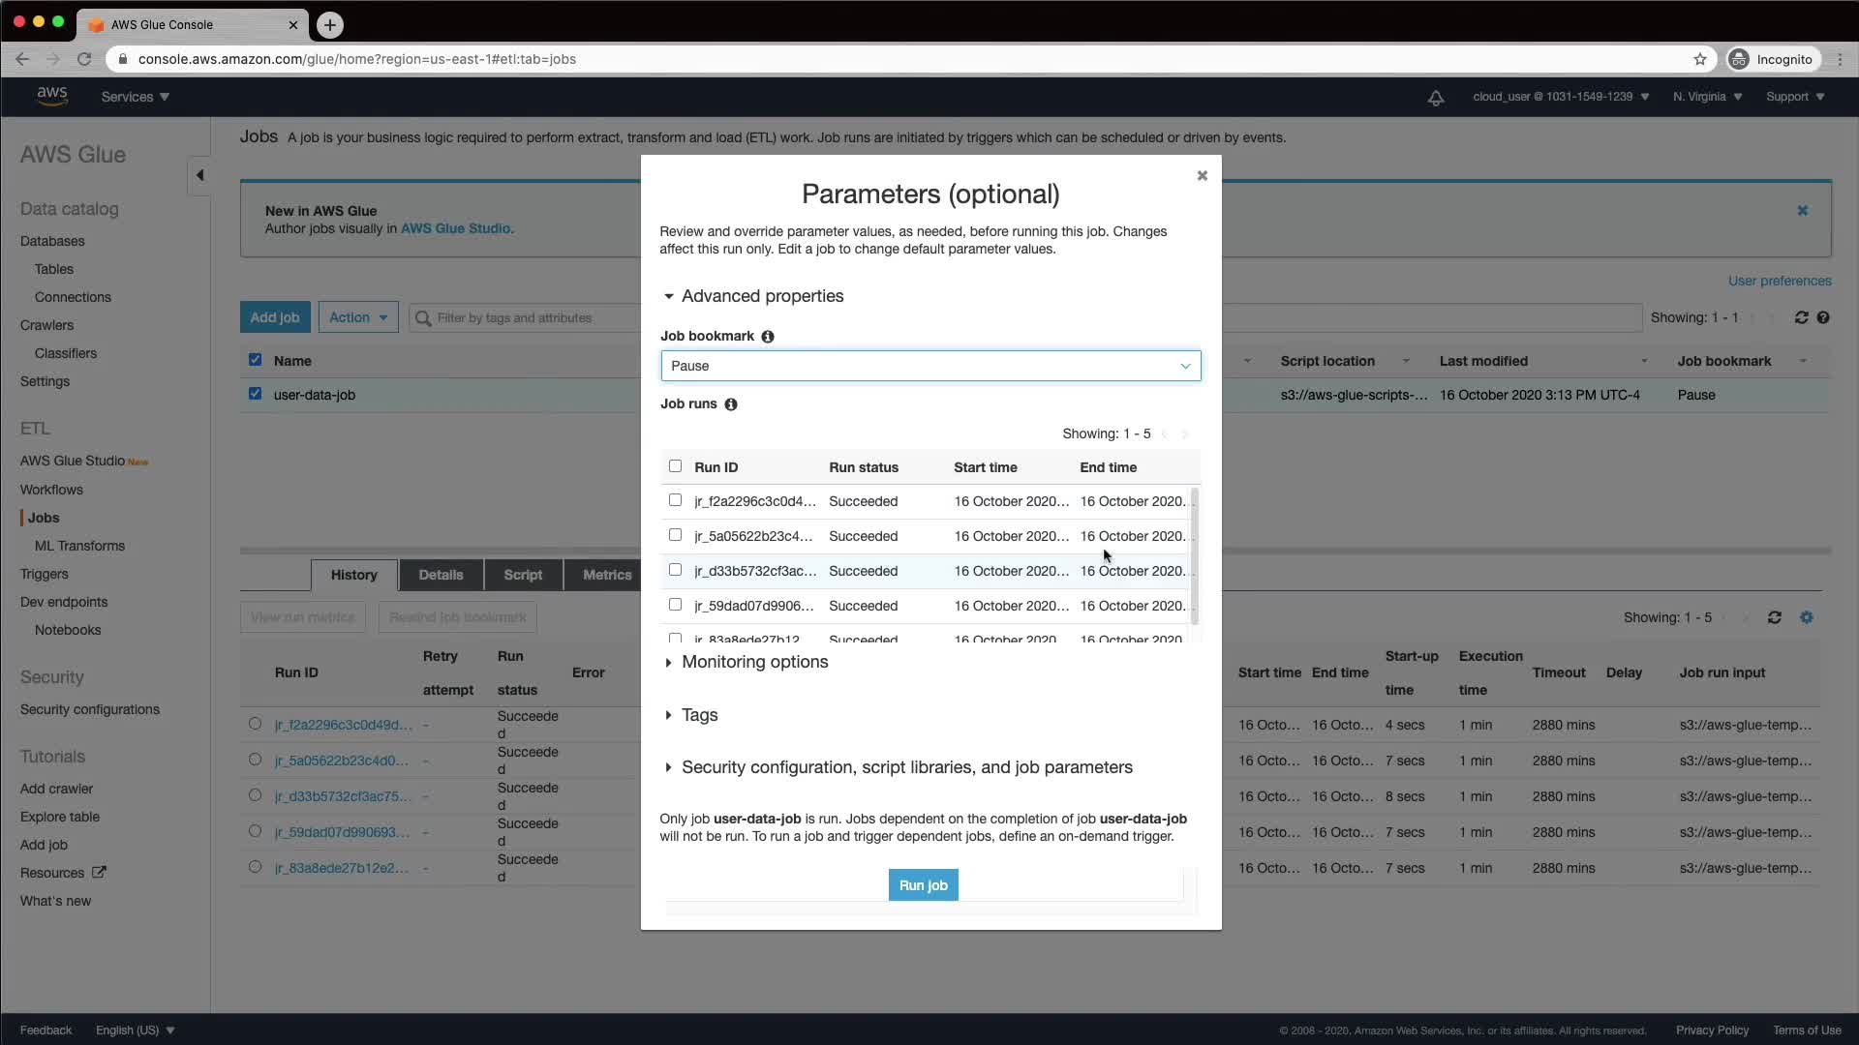Uncheck the user-data-job checkbox
This screenshot has height=1045, width=1859.
(x=255, y=394)
